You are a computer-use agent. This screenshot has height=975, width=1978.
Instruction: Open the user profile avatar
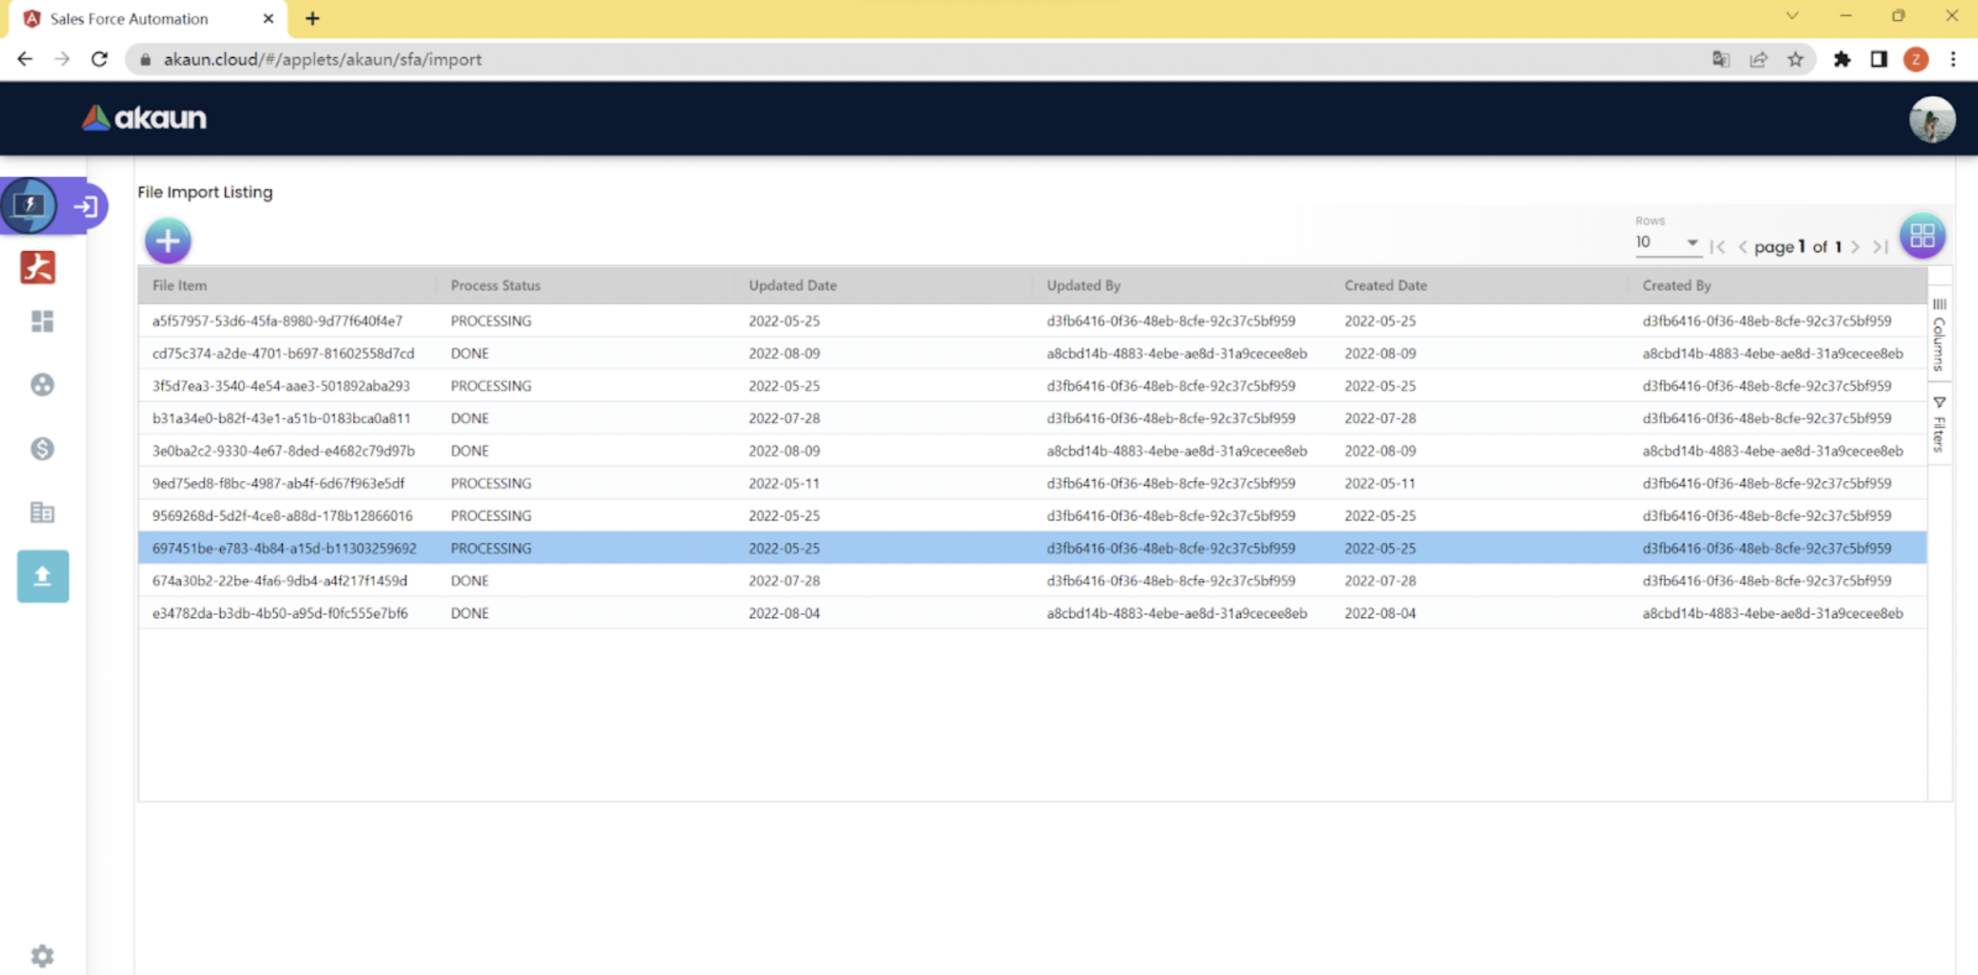(x=1932, y=119)
